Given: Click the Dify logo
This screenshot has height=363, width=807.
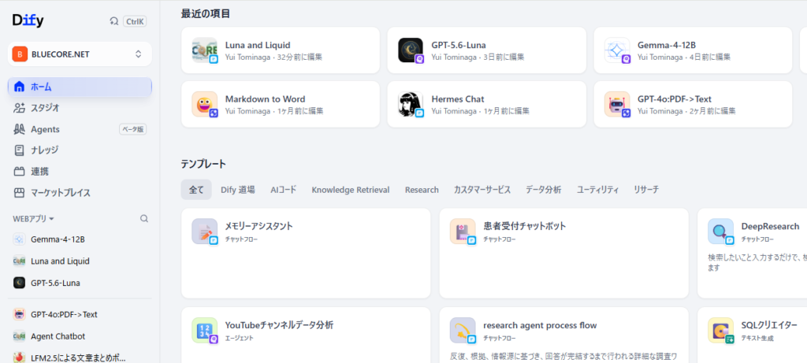Looking at the screenshot, I should click(x=28, y=20).
